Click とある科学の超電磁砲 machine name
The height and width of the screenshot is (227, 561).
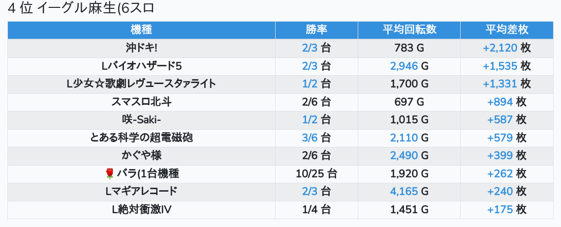point(141,138)
